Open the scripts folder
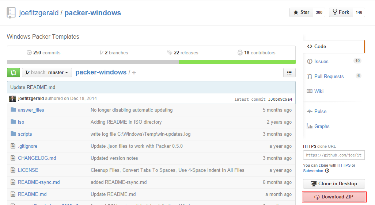375x205 pixels. (25, 134)
